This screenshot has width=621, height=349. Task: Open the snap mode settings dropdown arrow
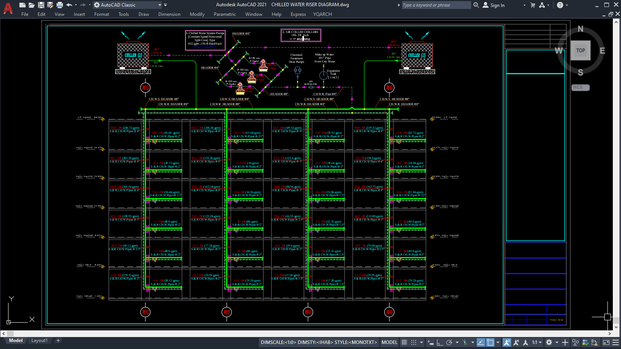click(x=422, y=342)
